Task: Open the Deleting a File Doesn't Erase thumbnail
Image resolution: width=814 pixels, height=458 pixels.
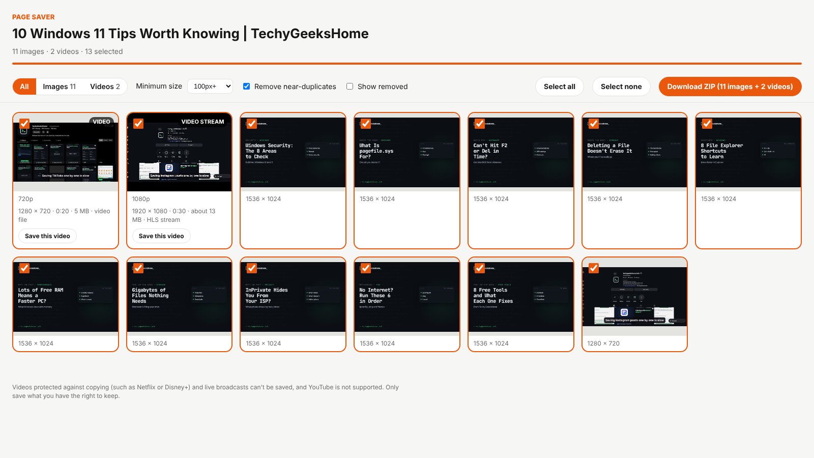Action: click(x=634, y=152)
